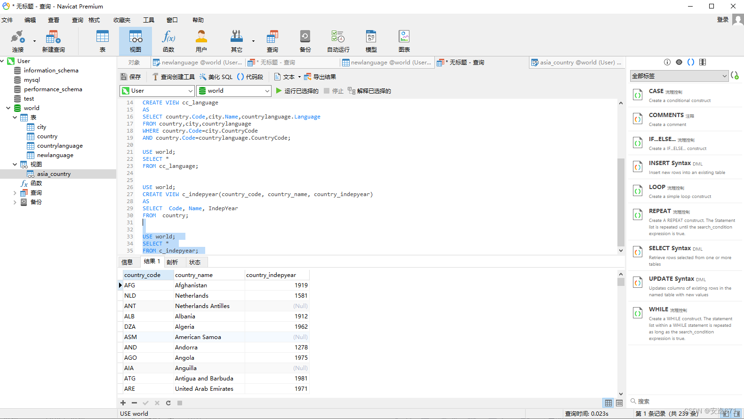
Task: Click the refresh icon below results
Action: pyautogui.click(x=168, y=403)
